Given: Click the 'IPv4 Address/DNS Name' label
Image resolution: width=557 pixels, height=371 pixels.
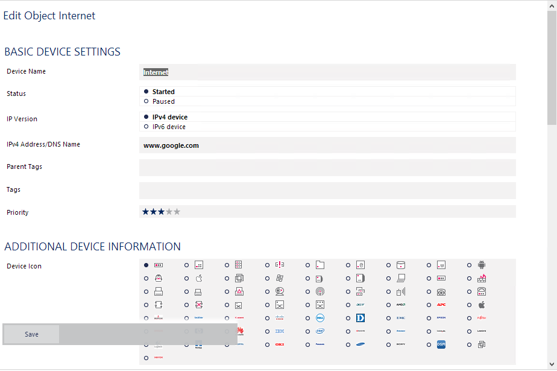Looking at the screenshot, I should [43, 144].
